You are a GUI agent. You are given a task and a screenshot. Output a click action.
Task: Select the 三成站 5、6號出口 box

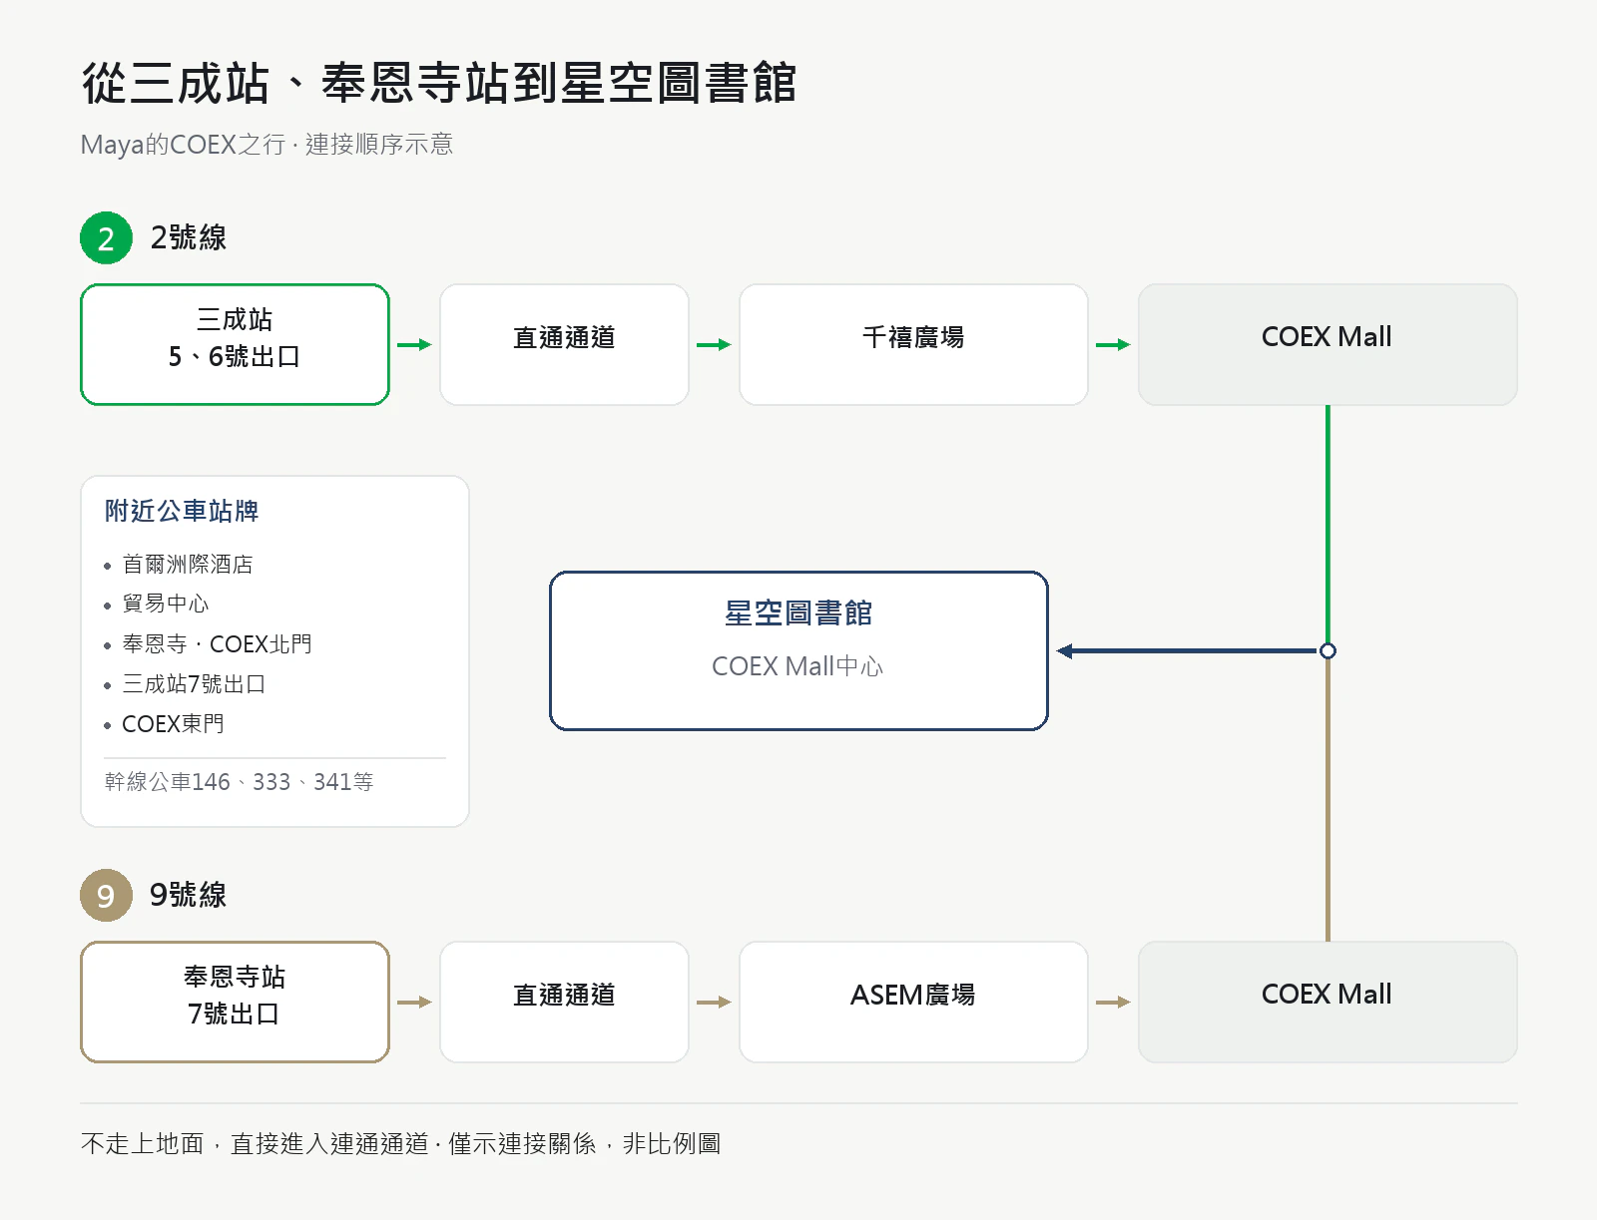pyautogui.click(x=235, y=344)
